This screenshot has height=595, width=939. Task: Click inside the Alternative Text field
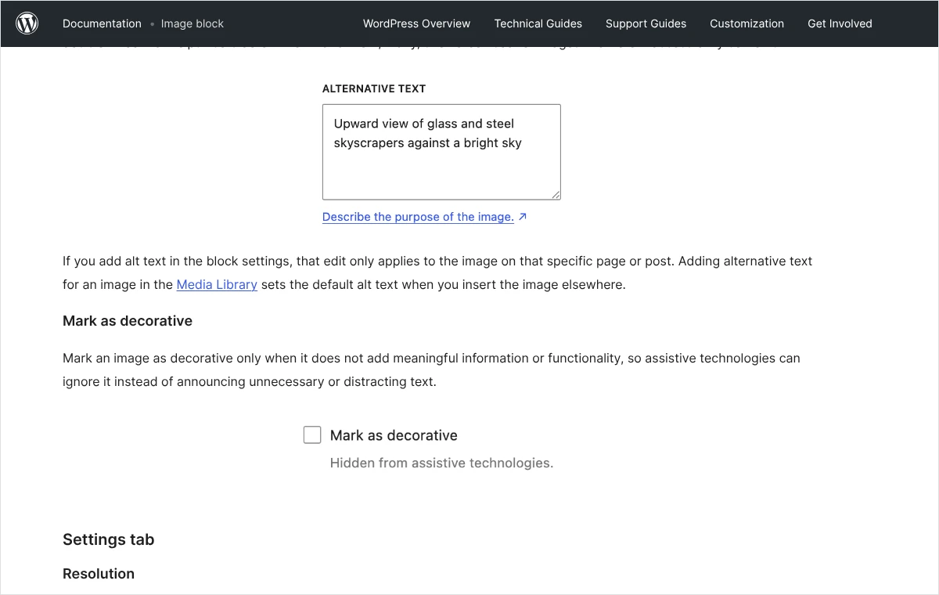[x=441, y=152]
